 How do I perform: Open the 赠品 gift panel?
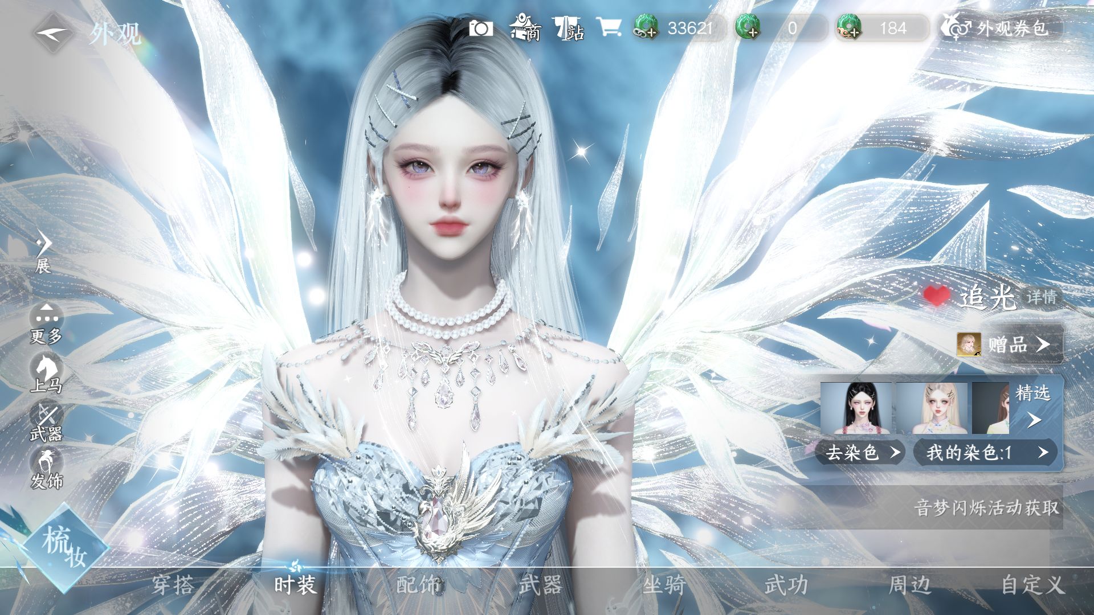click(1009, 345)
